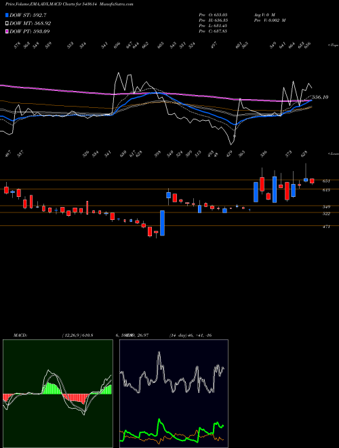Click the magenta DOW PT legend swatch
Viewport: 339px width, 448px height.
[x=7, y=31]
